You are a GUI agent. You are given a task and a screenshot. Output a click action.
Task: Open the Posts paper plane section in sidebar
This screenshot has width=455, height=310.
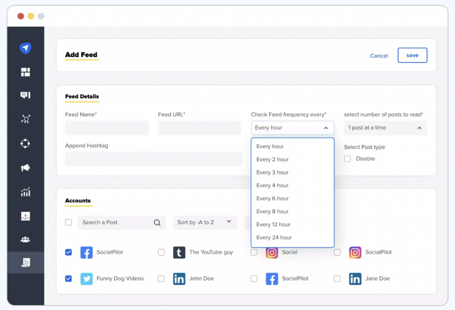[x=25, y=48]
